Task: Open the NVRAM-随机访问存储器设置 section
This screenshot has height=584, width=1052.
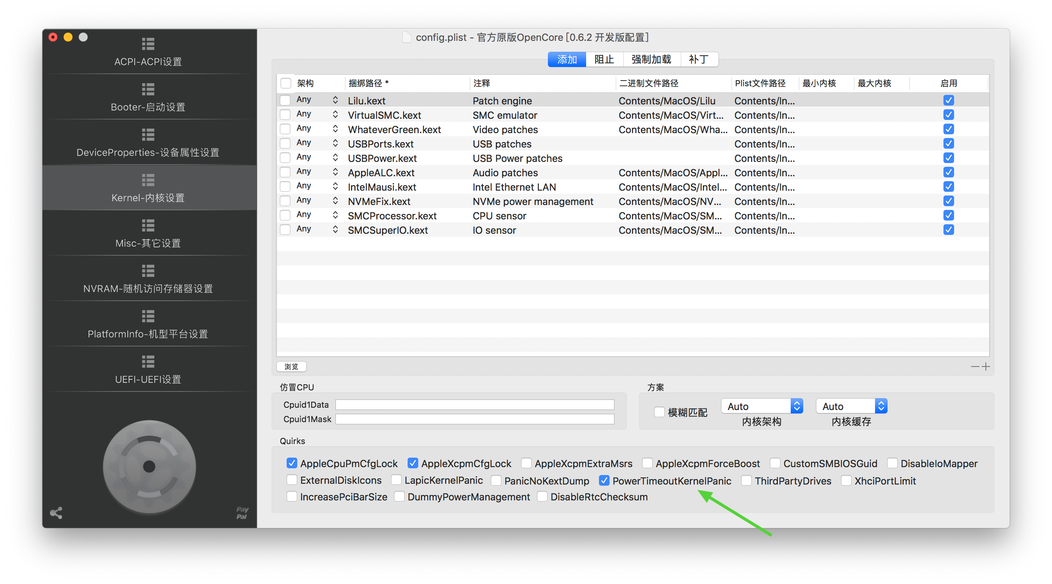Action: click(x=148, y=278)
